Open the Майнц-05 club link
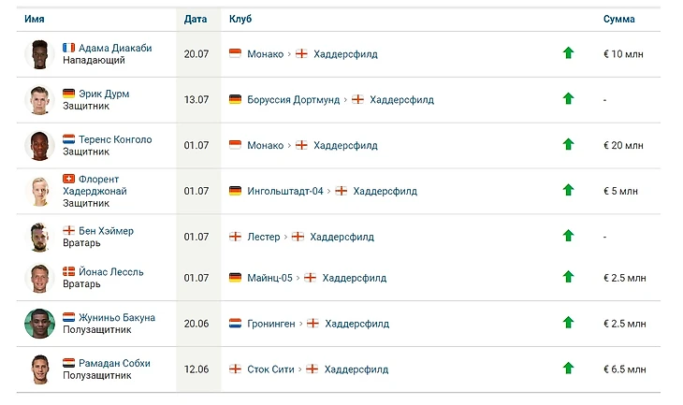Viewport: 683px width, 405px height. 270,278
